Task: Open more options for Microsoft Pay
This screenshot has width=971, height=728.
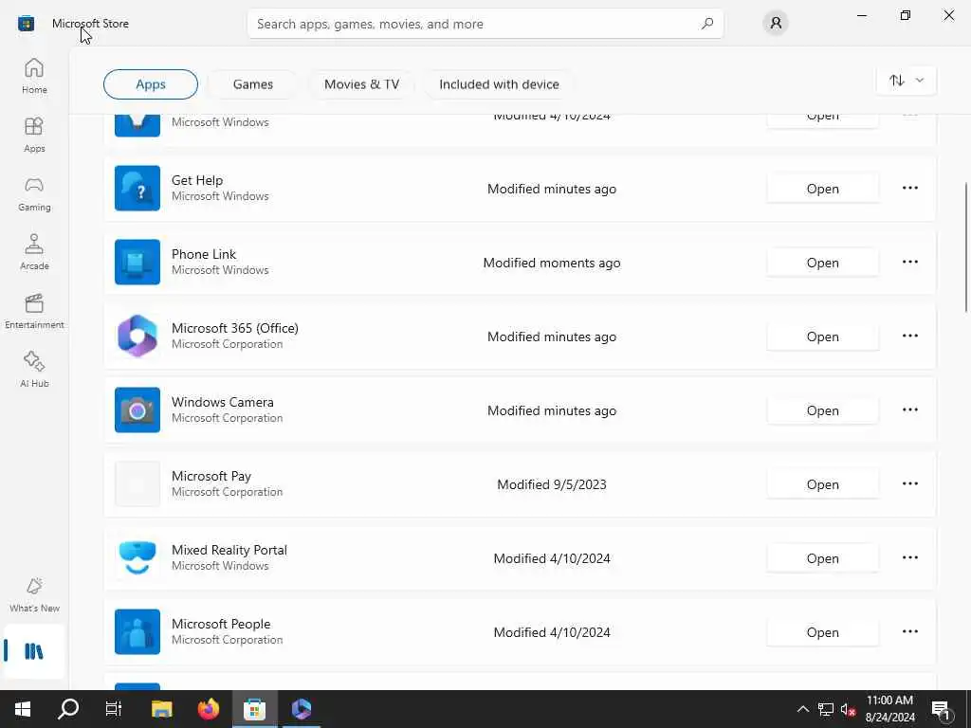Action: (x=909, y=484)
